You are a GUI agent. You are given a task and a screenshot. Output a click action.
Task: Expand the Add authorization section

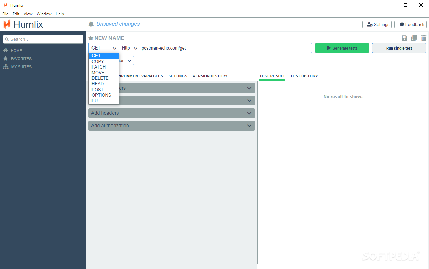(172, 126)
